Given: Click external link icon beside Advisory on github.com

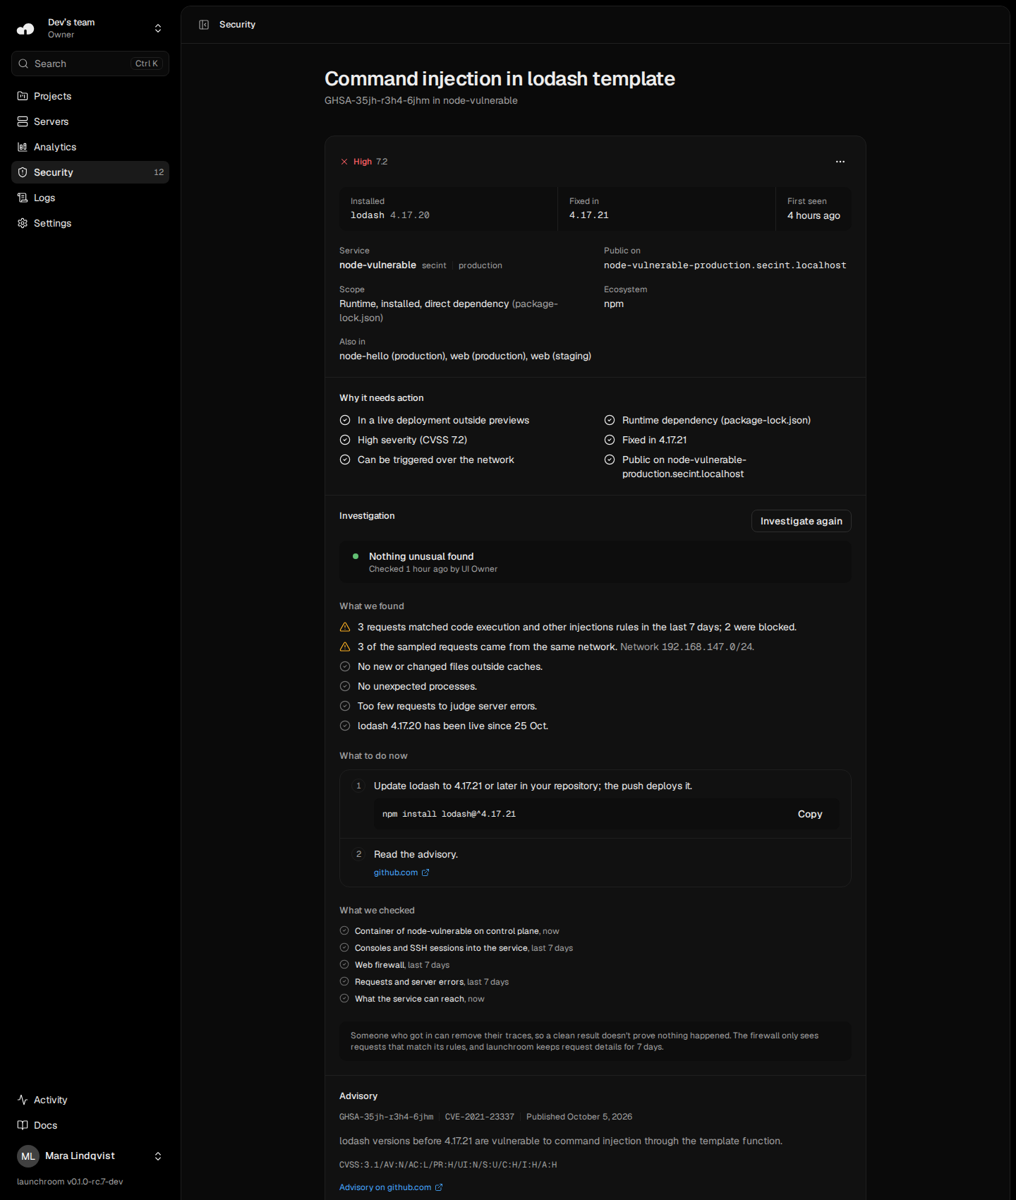Looking at the screenshot, I should click(x=439, y=1187).
